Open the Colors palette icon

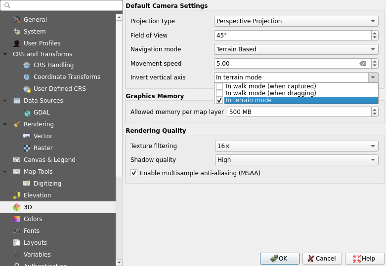tap(17, 219)
